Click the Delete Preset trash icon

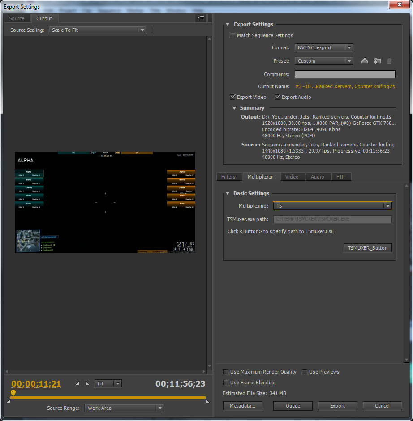389,61
